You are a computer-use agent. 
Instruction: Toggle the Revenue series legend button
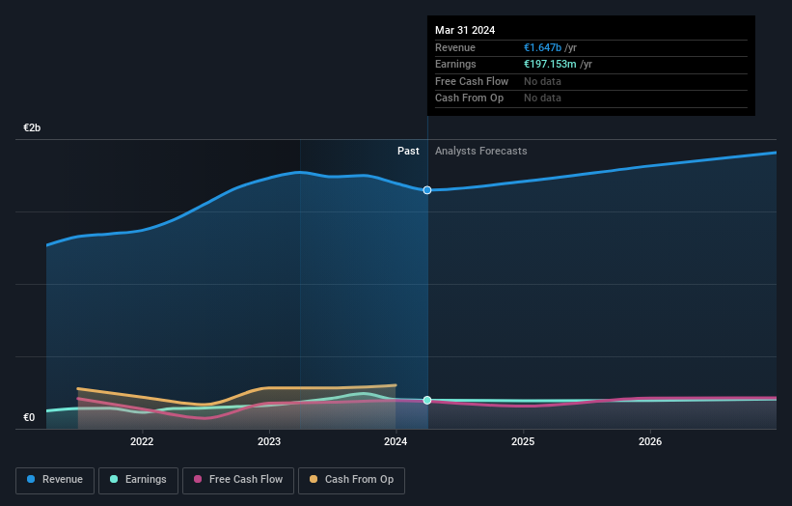pos(55,480)
